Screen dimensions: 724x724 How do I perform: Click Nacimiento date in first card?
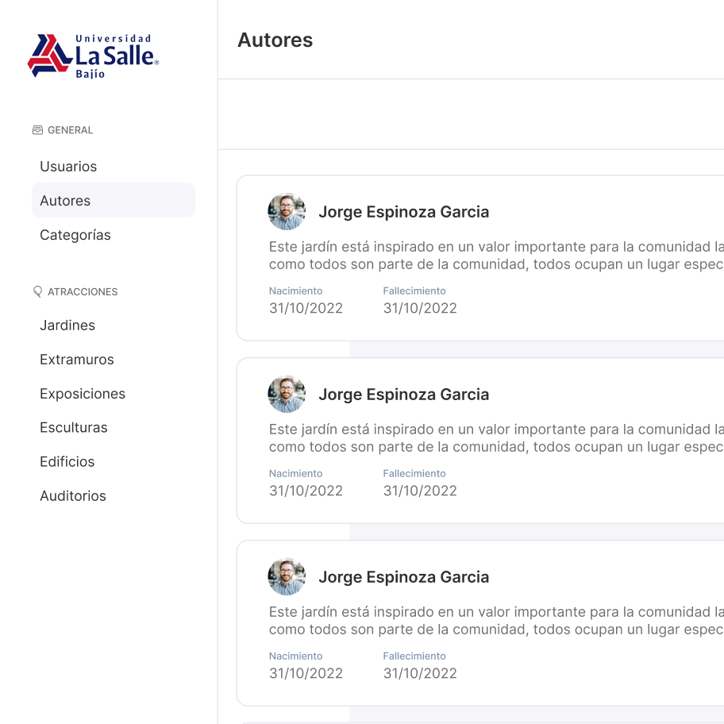(306, 308)
